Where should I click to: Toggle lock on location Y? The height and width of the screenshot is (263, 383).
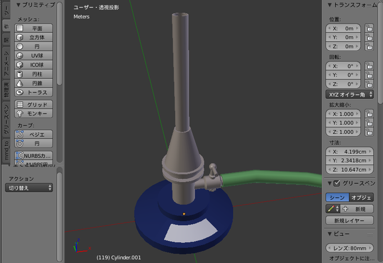(369, 37)
